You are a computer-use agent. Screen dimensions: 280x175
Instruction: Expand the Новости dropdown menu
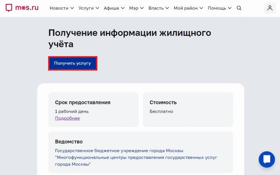pos(61,8)
